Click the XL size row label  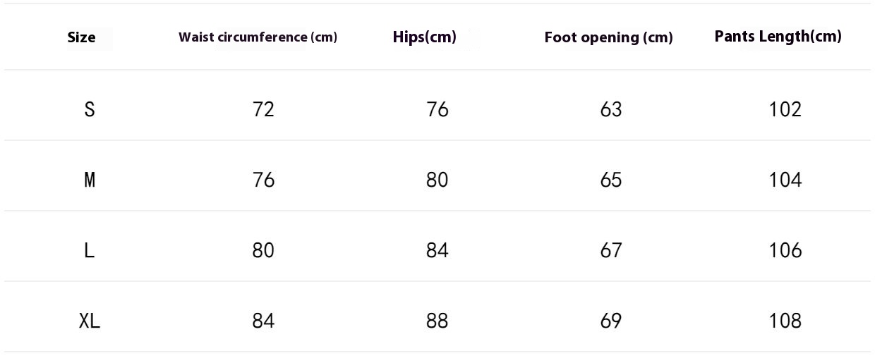click(x=90, y=321)
